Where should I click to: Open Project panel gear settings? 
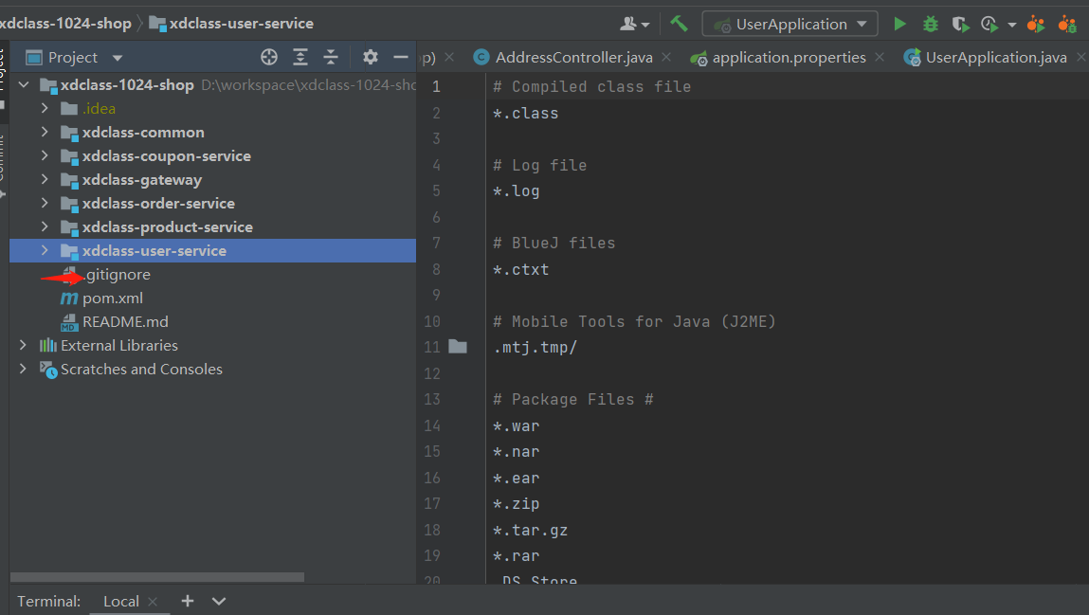[371, 58]
